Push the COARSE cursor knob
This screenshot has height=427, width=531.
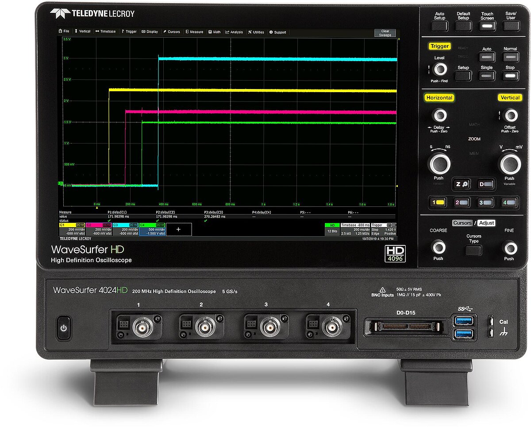pos(439,247)
